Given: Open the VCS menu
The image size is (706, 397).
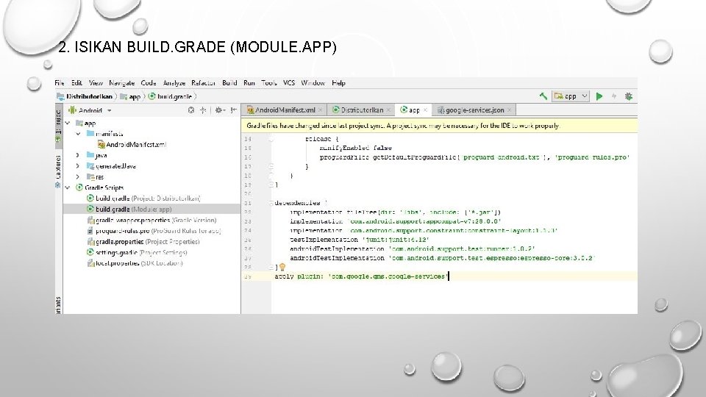Looking at the screenshot, I should [288, 83].
